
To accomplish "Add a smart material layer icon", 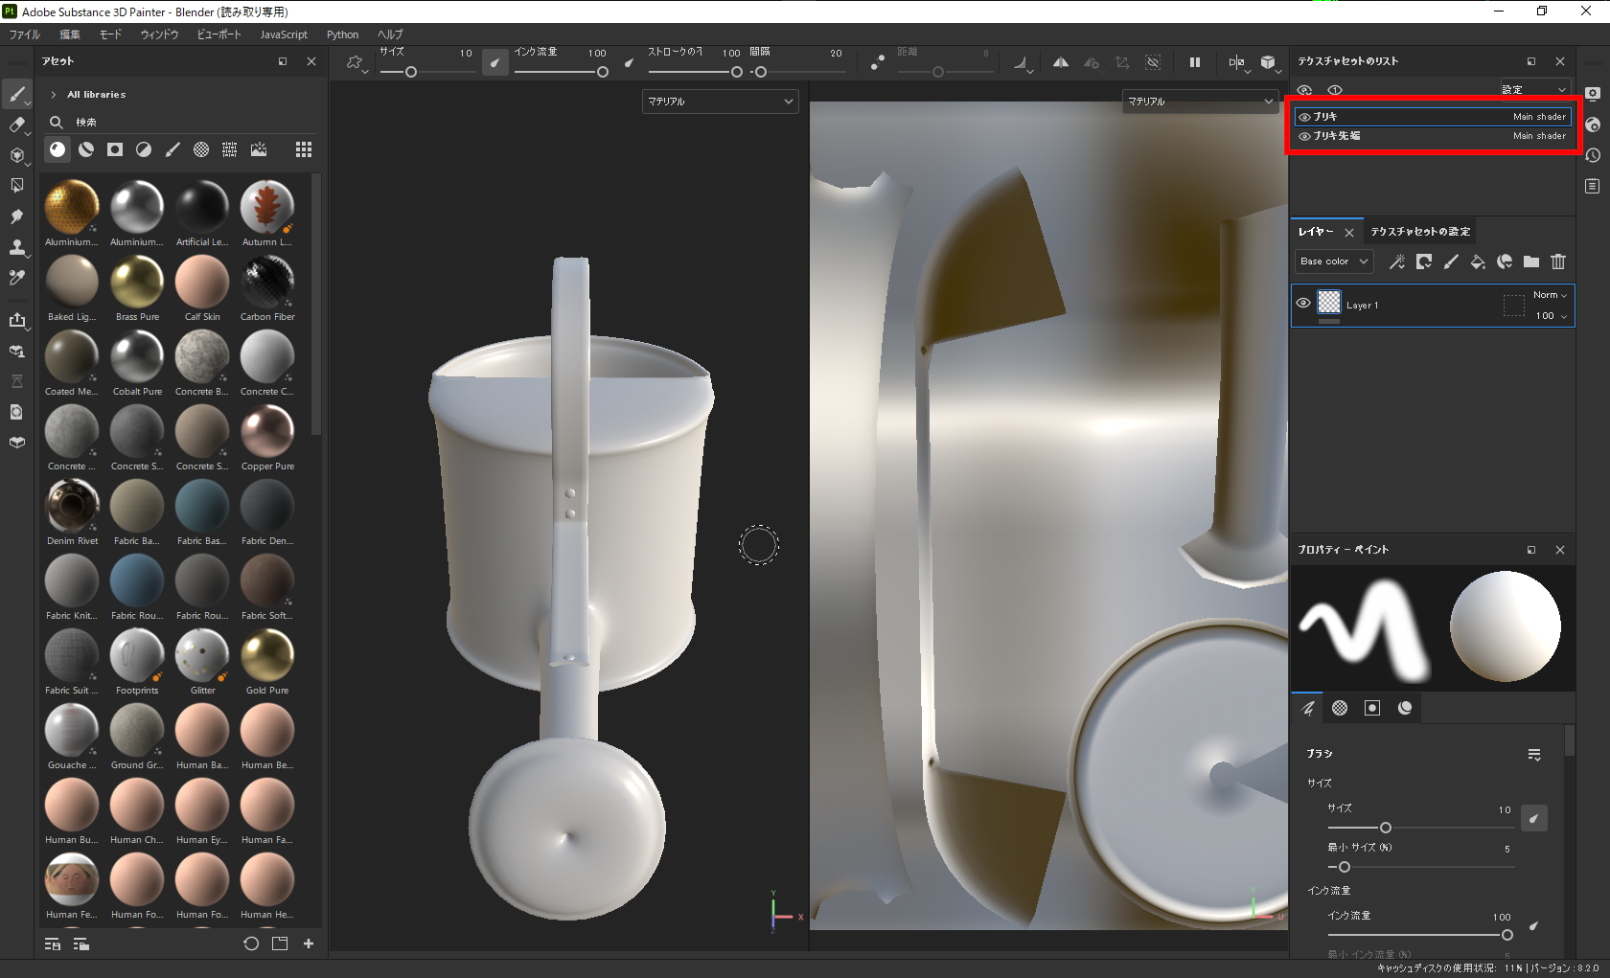I will click(1505, 262).
